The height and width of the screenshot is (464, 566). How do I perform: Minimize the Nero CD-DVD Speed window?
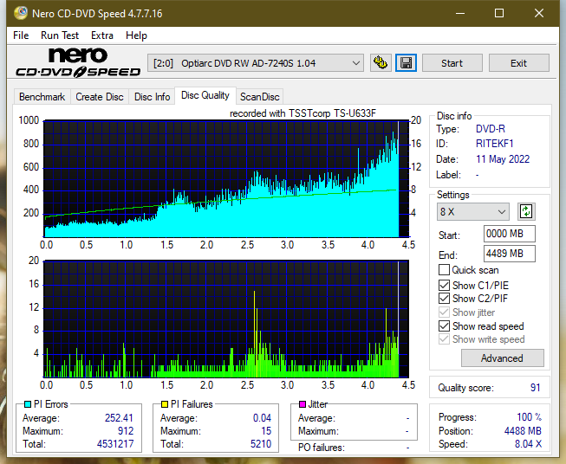click(x=460, y=13)
